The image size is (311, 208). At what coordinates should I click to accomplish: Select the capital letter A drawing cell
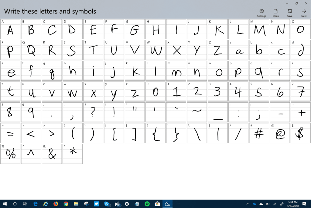tap(10, 29)
